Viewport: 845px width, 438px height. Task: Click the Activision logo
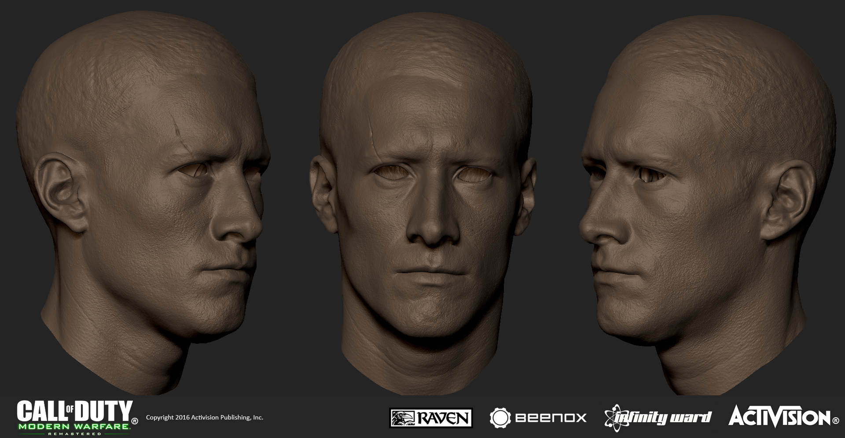point(784,416)
